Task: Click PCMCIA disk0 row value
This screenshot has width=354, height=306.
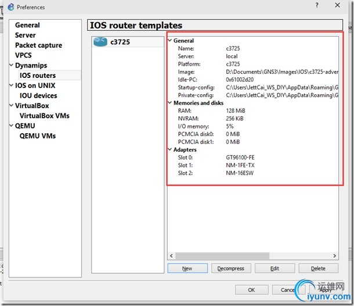Action: click(233, 134)
